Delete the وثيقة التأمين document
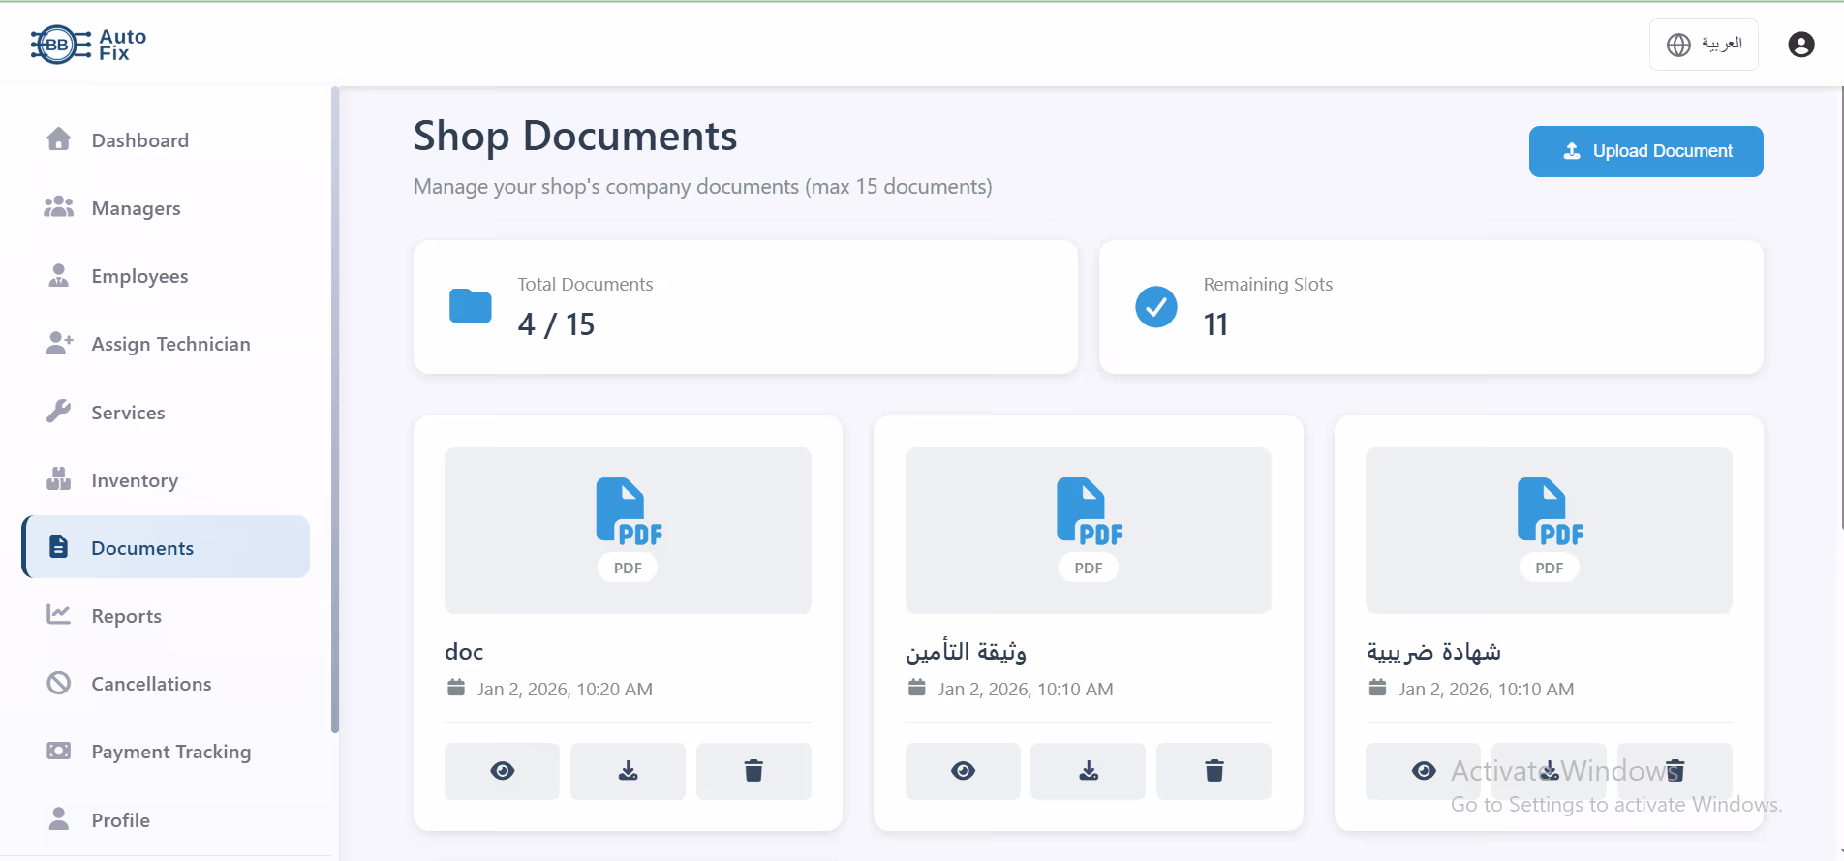The height and width of the screenshot is (861, 1844). pos(1214,771)
